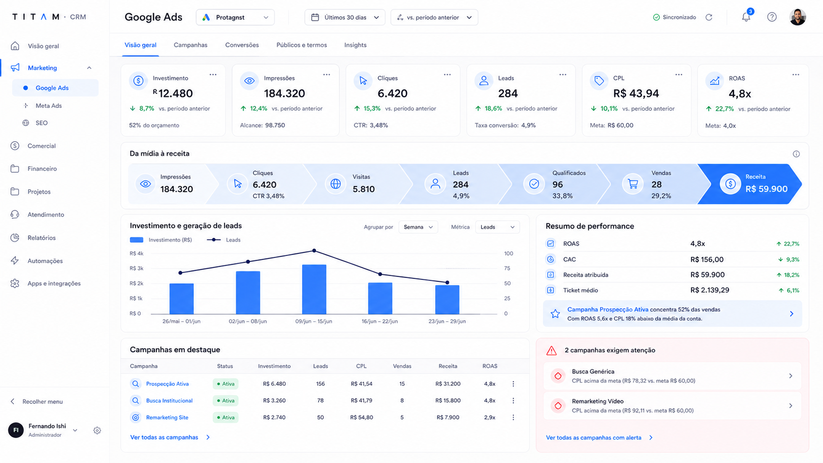The image size is (823, 463).
Task: Click the Receita dollar icon in funnel
Action: [730, 184]
